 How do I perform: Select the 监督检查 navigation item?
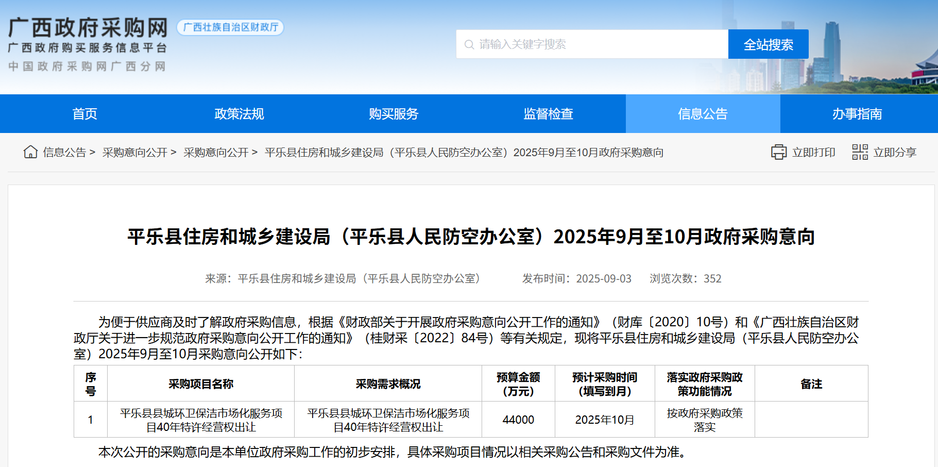click(x=548, y=114)
